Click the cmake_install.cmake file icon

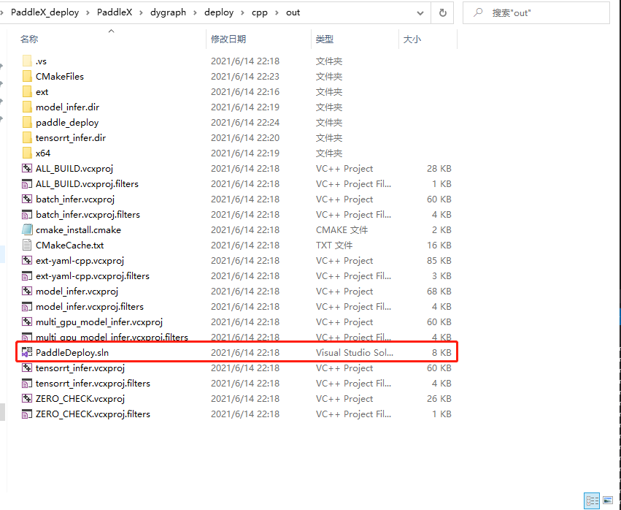tap(27, 230)
